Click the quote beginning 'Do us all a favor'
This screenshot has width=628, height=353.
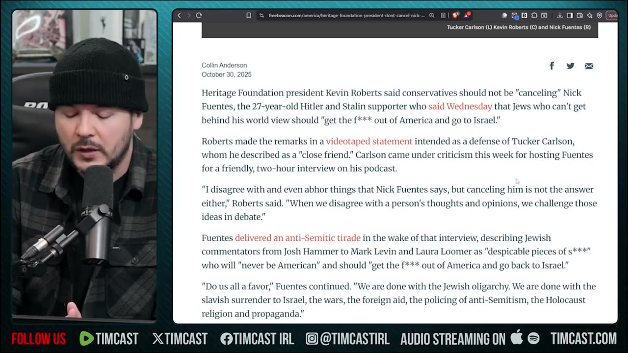click(x=398, y=300)
